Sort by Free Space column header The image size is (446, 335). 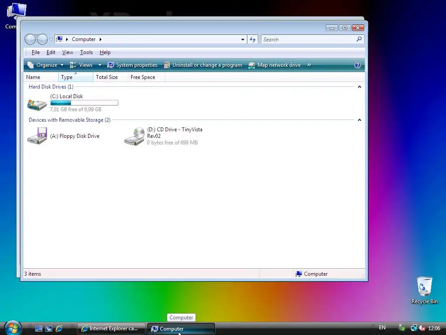click(146, 77)
